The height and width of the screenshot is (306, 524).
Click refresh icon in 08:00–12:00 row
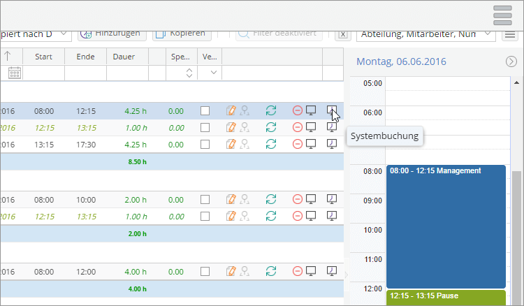(x=271, y=270)
